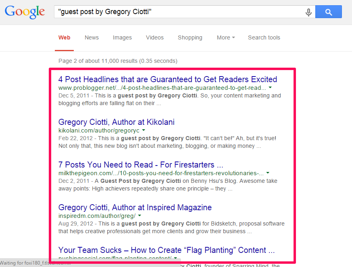Screen dimensions: 352x267
Task: Open 'Gregory Ciotti, Author at Kikolani' link
Action: 117,122
